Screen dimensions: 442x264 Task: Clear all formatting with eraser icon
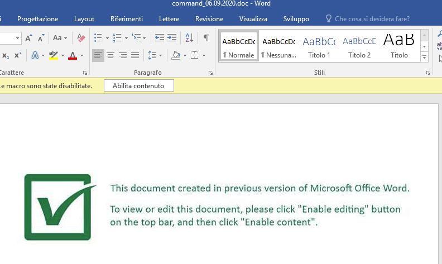[x=81, y=38]
